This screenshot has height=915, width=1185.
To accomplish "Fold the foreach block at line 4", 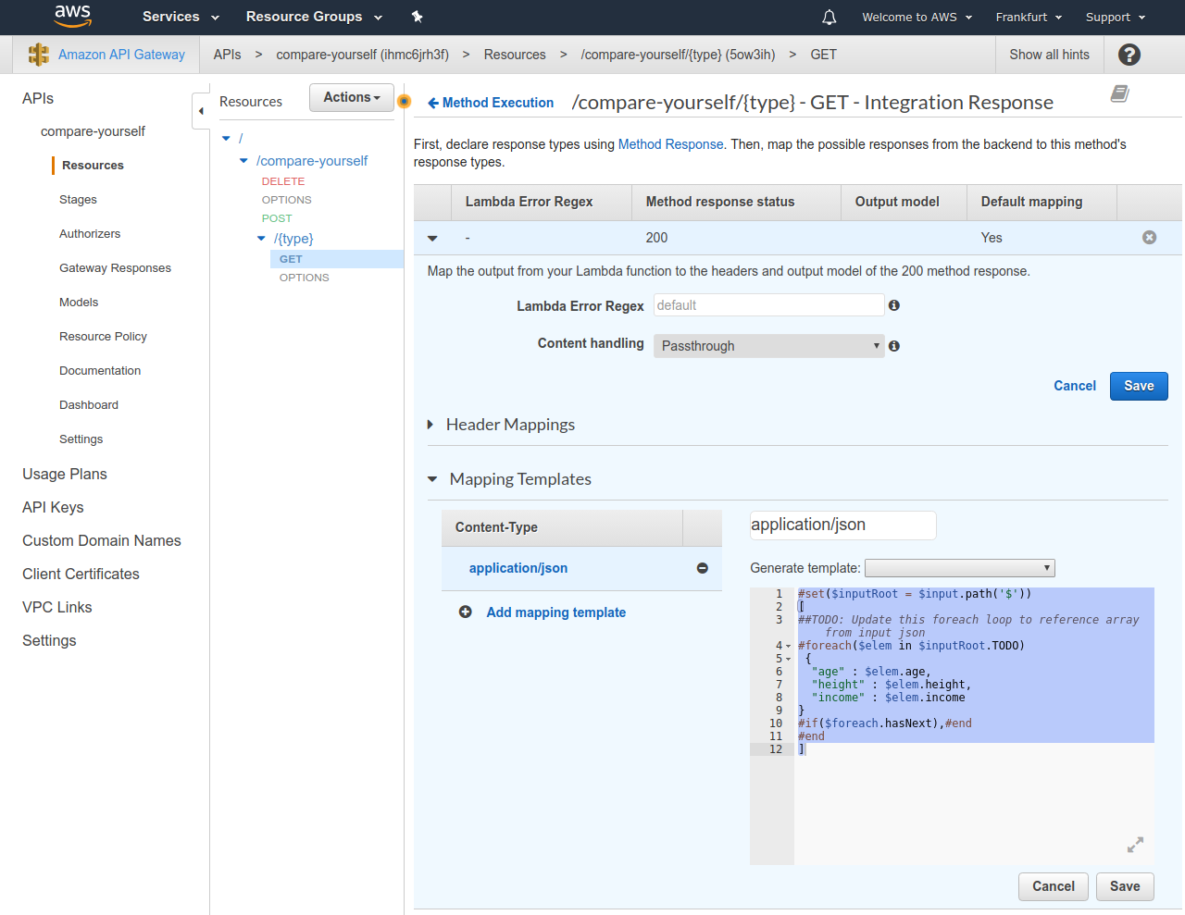I will click(x=789, y=647).
